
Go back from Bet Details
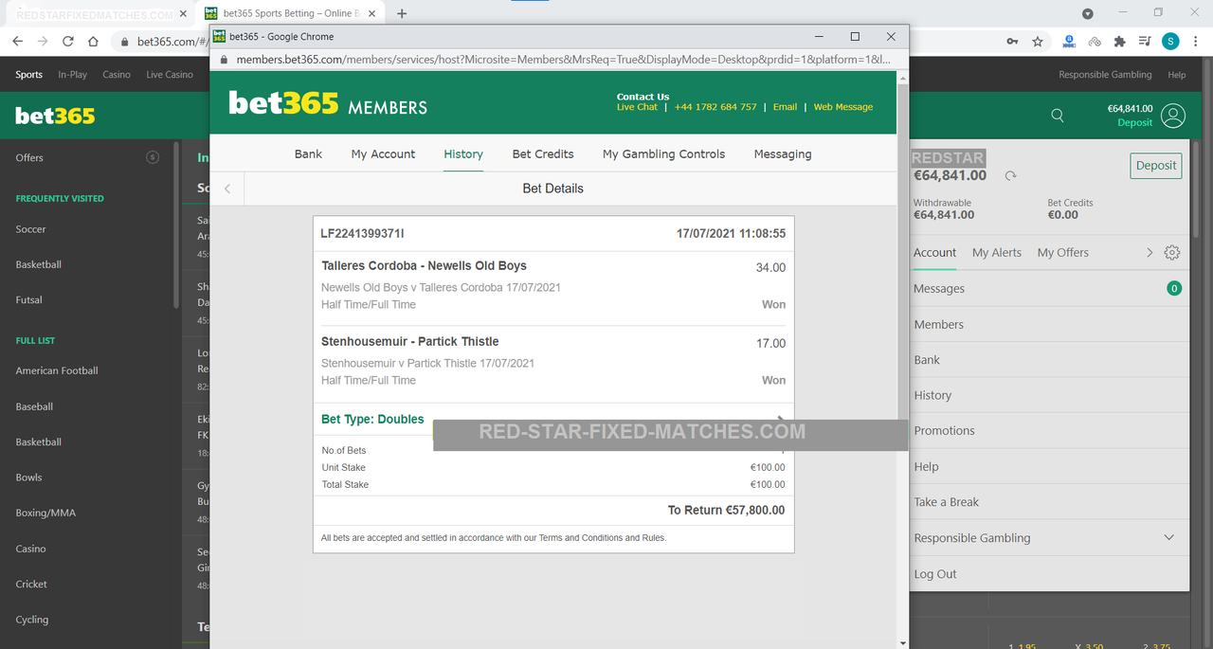(x=227, y=189)
